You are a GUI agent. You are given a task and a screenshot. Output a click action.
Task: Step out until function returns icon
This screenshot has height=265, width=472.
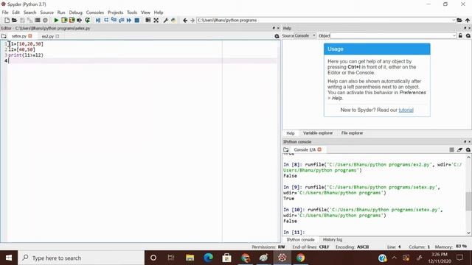(121, 20)
